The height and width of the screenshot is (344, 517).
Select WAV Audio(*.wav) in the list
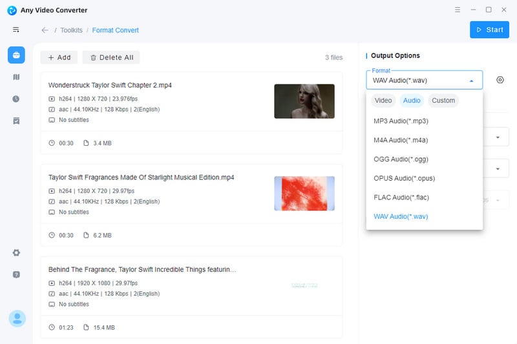(x=425, y=217)
